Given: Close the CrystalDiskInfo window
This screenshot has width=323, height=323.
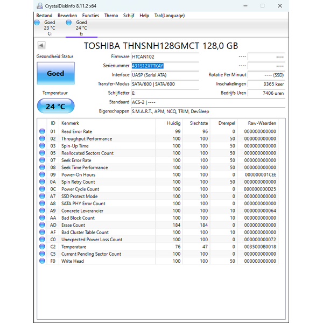Looking at the screenshot, I should 280,6.
